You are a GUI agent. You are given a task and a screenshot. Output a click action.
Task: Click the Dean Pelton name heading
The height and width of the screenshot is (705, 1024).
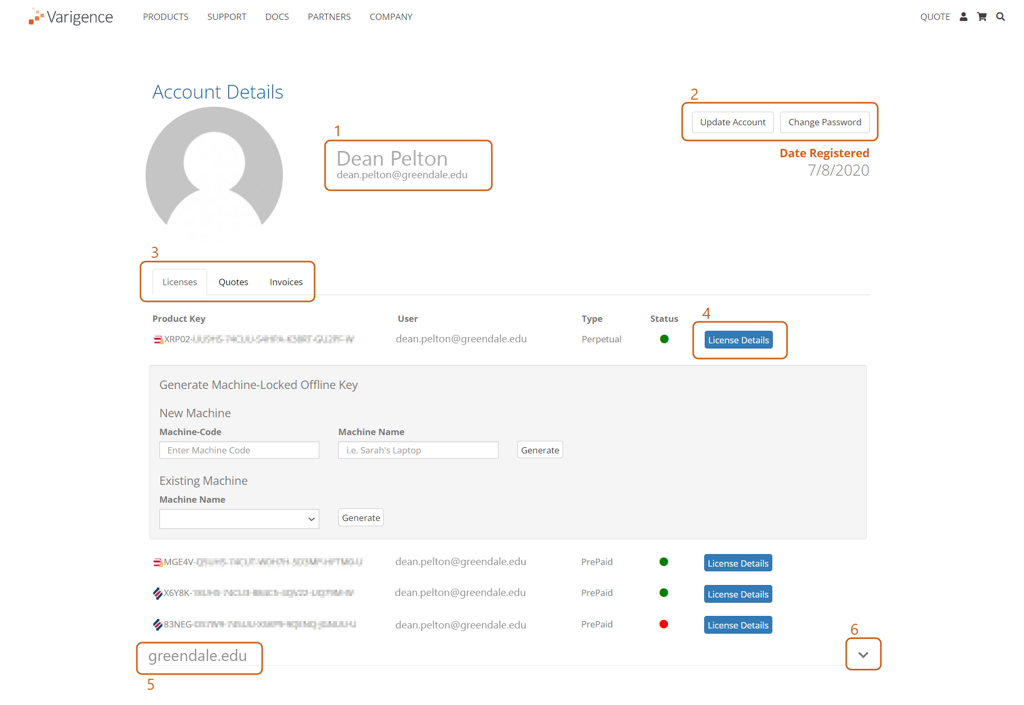tap(392, 158)
